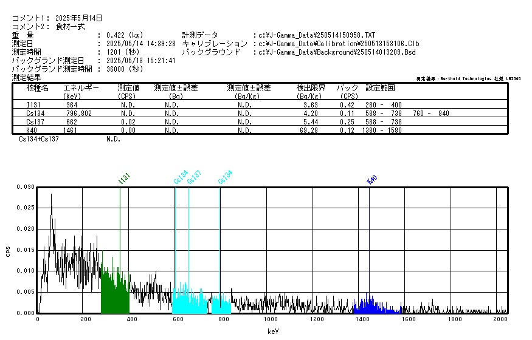Click the エネルギー column header
Screen dimensions: 532x340
[x=81, y=89]
